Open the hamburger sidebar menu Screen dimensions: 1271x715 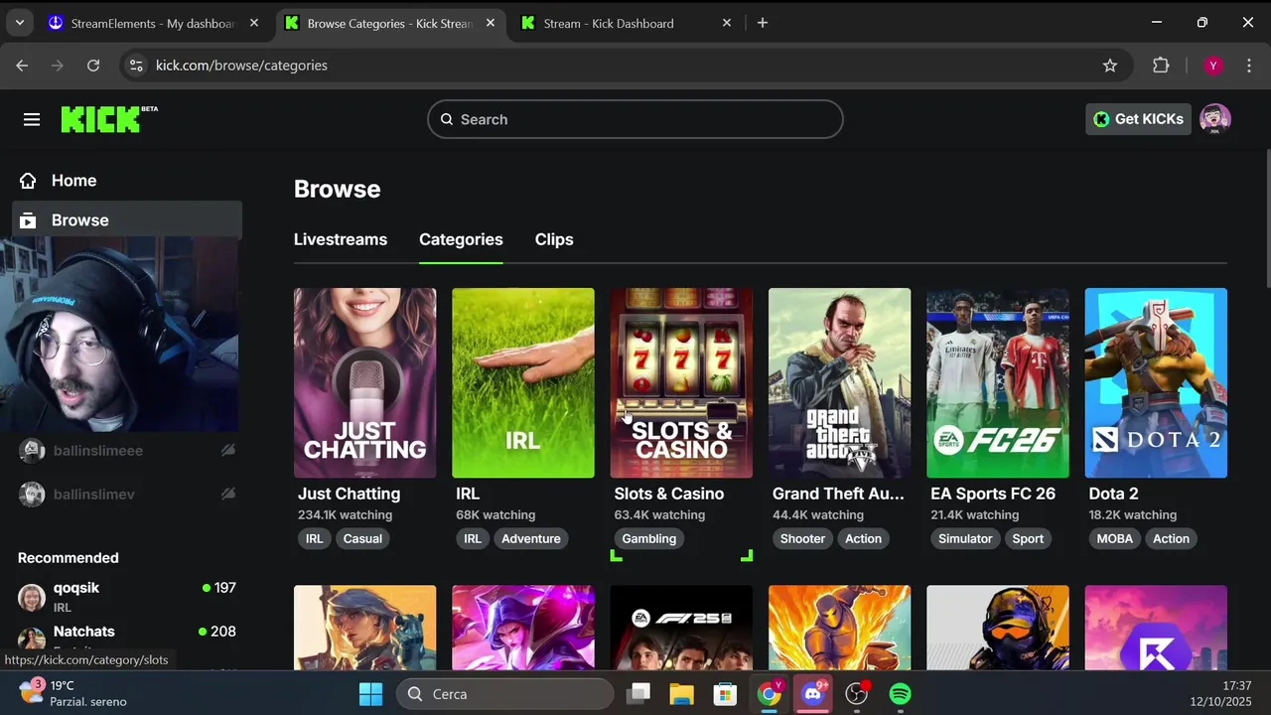tap(32, 119)
